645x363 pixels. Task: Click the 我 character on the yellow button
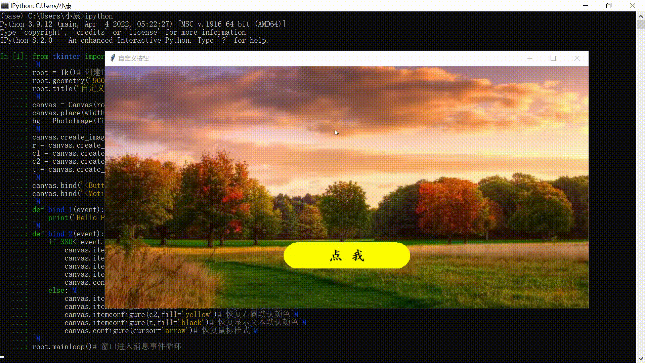tap(358, 256)
